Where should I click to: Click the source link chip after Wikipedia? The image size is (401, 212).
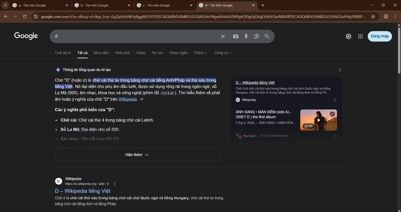[142, 99]
